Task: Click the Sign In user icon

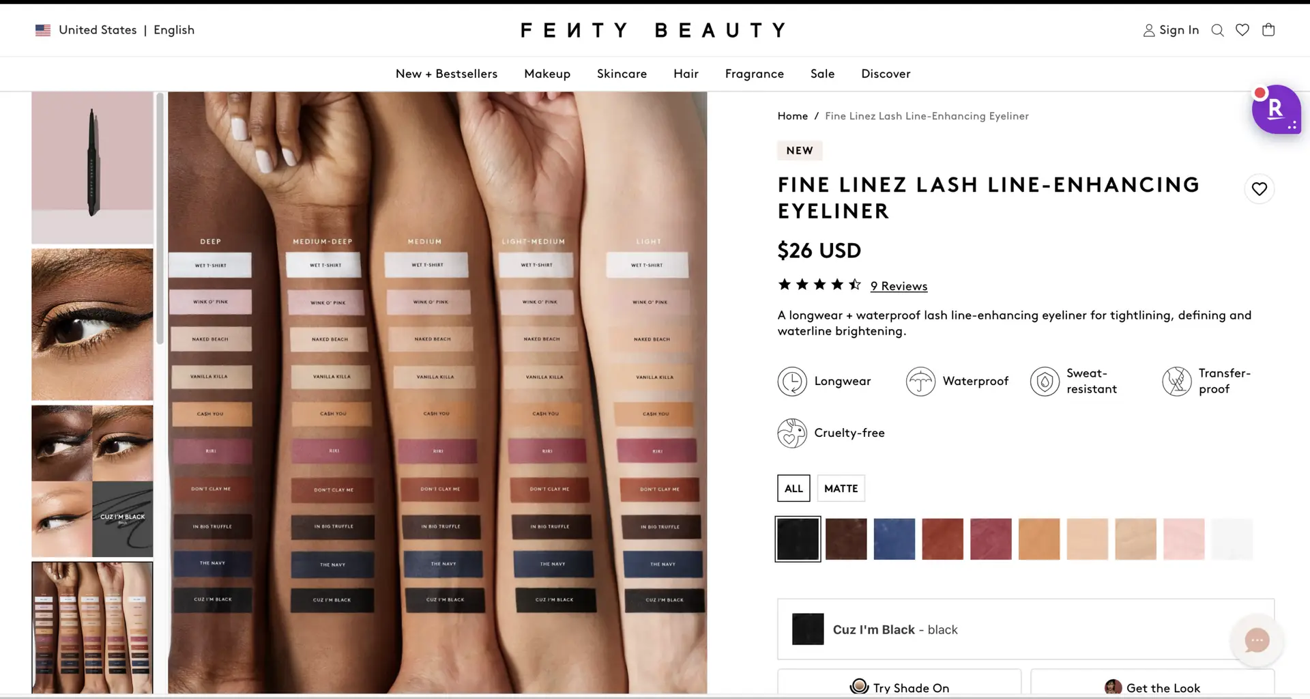Action: click(x=1149, y=30)
